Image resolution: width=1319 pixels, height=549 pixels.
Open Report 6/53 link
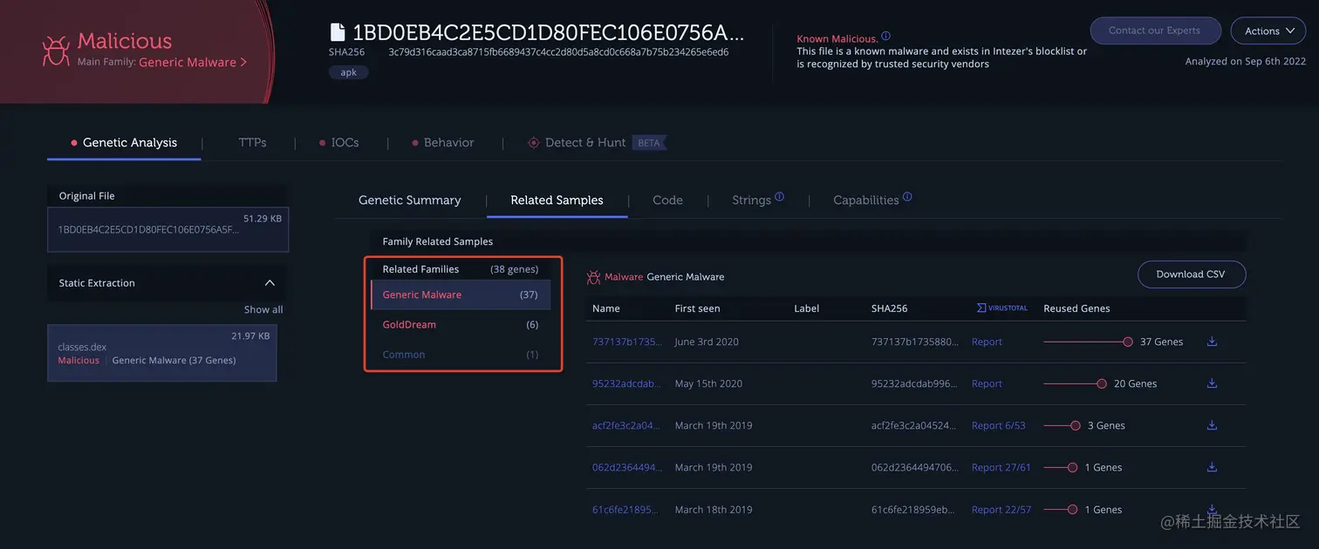pos(999,425)
